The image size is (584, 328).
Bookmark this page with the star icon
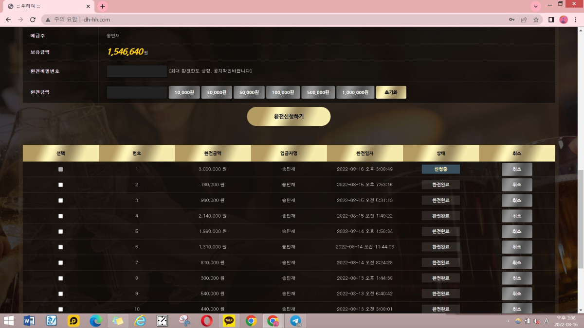(536, 20)
